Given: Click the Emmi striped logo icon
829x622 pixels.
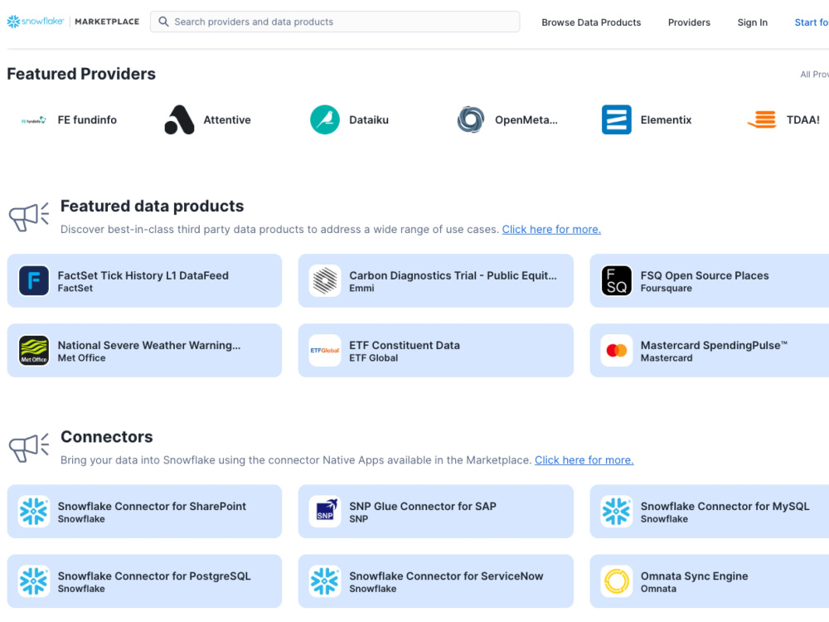Looking at the screenshot, I should [x=325, y=281].
